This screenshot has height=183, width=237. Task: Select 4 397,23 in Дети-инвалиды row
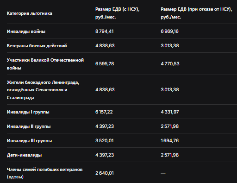pos(105,155)
